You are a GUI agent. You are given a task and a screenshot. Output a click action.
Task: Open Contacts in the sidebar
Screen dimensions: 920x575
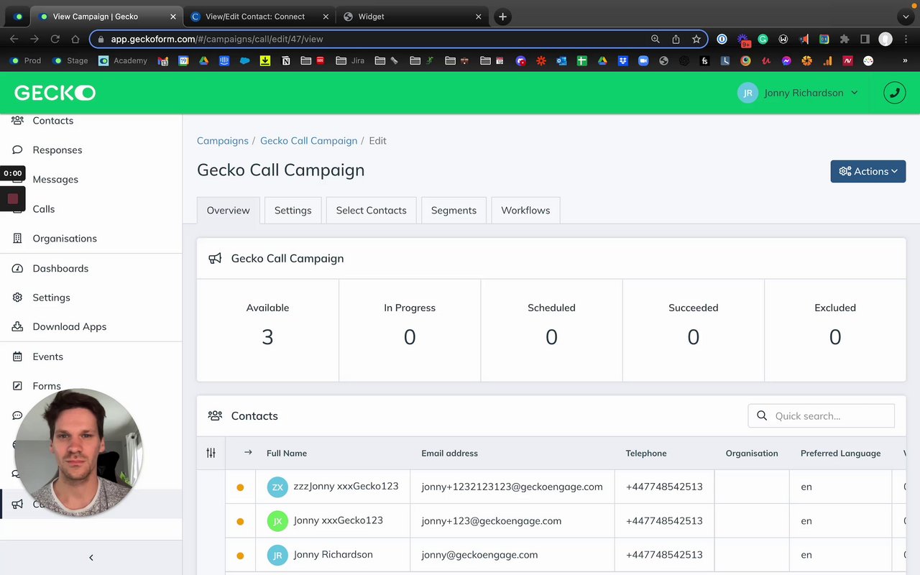click(x=53, y=120)
